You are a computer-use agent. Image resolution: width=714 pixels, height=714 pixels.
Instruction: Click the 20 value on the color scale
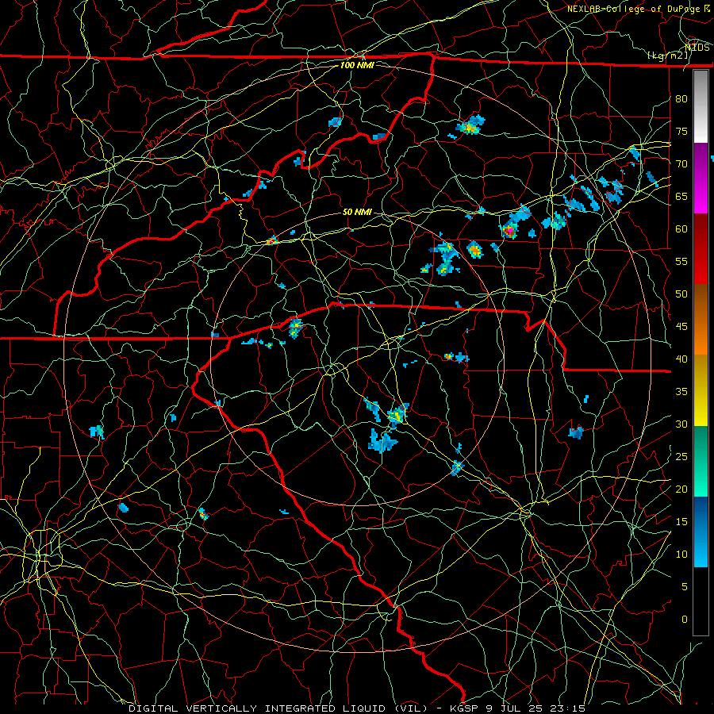click(x=681, y=489)
